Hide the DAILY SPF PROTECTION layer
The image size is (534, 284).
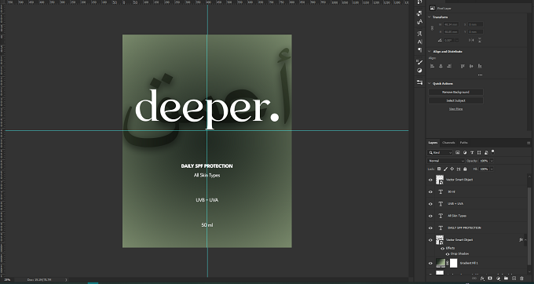(430, 228)
